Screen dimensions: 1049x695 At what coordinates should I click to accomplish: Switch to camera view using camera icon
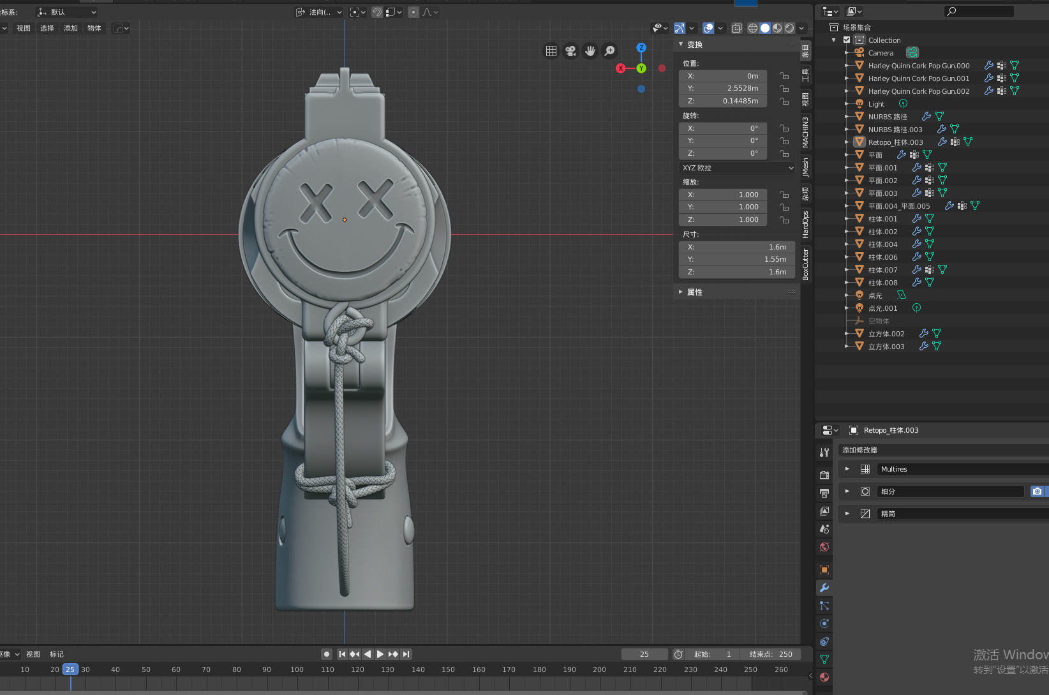pyautogui.click(x=571, y=51)
